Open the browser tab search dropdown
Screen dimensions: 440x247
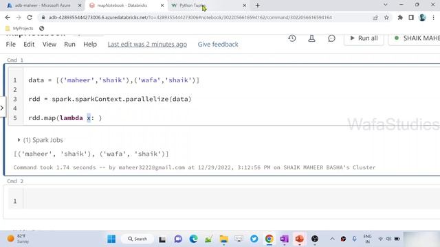(386, 5)
